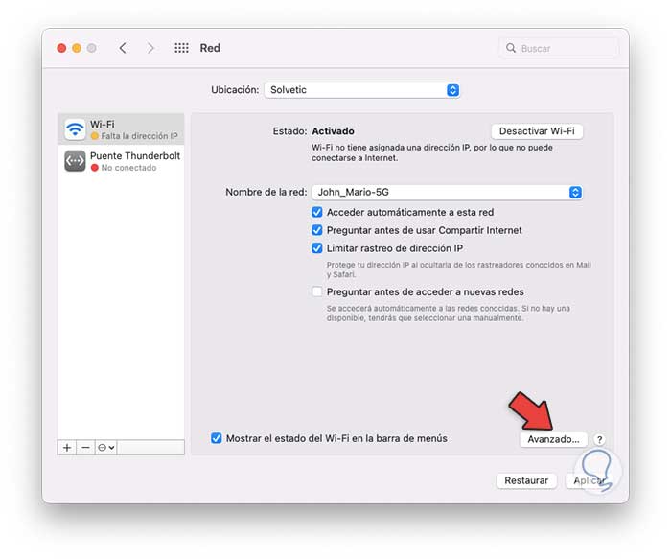Toggle Preguntar antes de usar Compartir Internet
Viewport: 671px width, 559px height.
pos(316,230)
